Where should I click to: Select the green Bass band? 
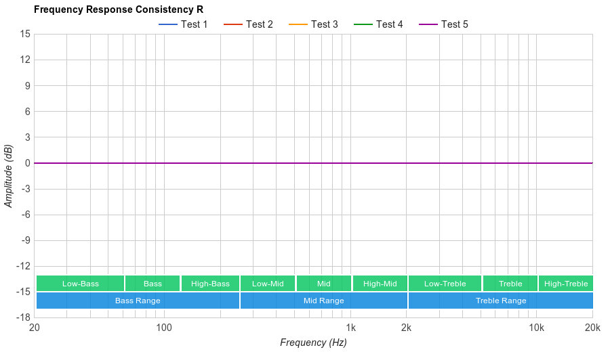pyautogui.click(x=152, y=284)
